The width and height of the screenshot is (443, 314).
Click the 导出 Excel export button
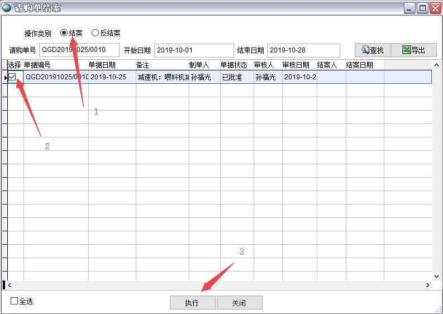(413, 50)
